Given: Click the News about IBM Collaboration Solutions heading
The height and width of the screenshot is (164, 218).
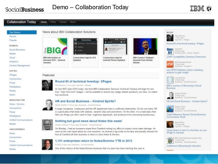Looking at the screenshot, I should (69, 32).
